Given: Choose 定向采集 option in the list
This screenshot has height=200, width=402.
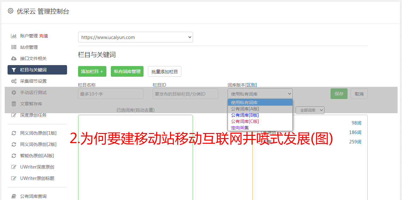Looking at the screenshot, I should pyautogui.click(x=240, y=128).
